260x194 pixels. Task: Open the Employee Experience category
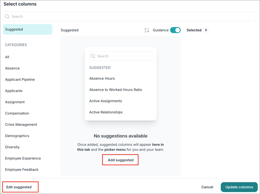tap(23, 158)
